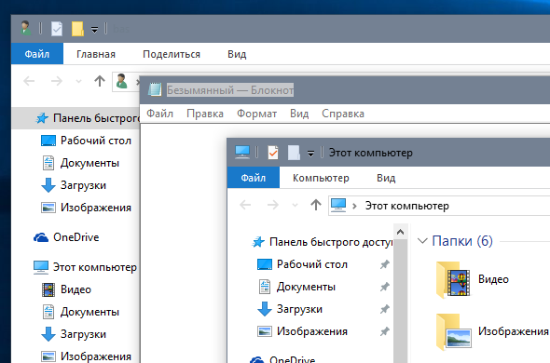Open Файл menu in Notepad
The width and height of the screenshot is (550, 363).
(x=159, y=114)
